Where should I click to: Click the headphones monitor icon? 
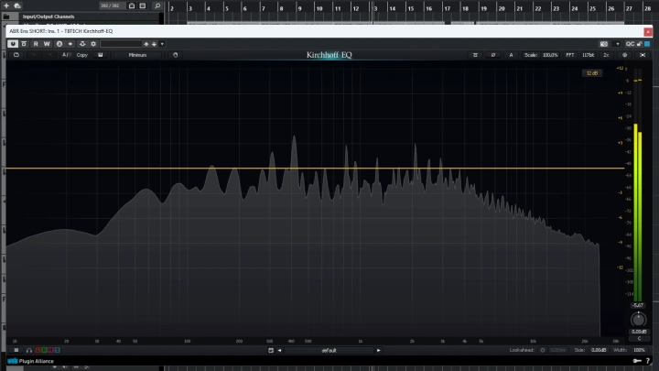click(28, 350)
